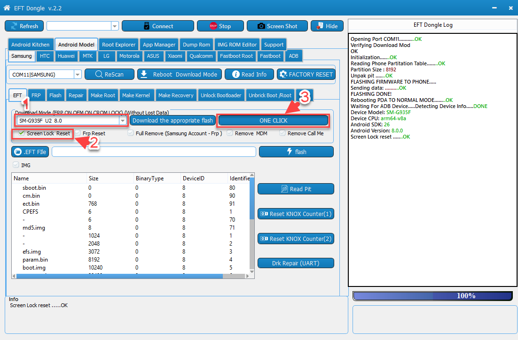The width and height of the screenshot is (518, 340).
Task: Select the HTC brand tab
Action: pos(45,56)
